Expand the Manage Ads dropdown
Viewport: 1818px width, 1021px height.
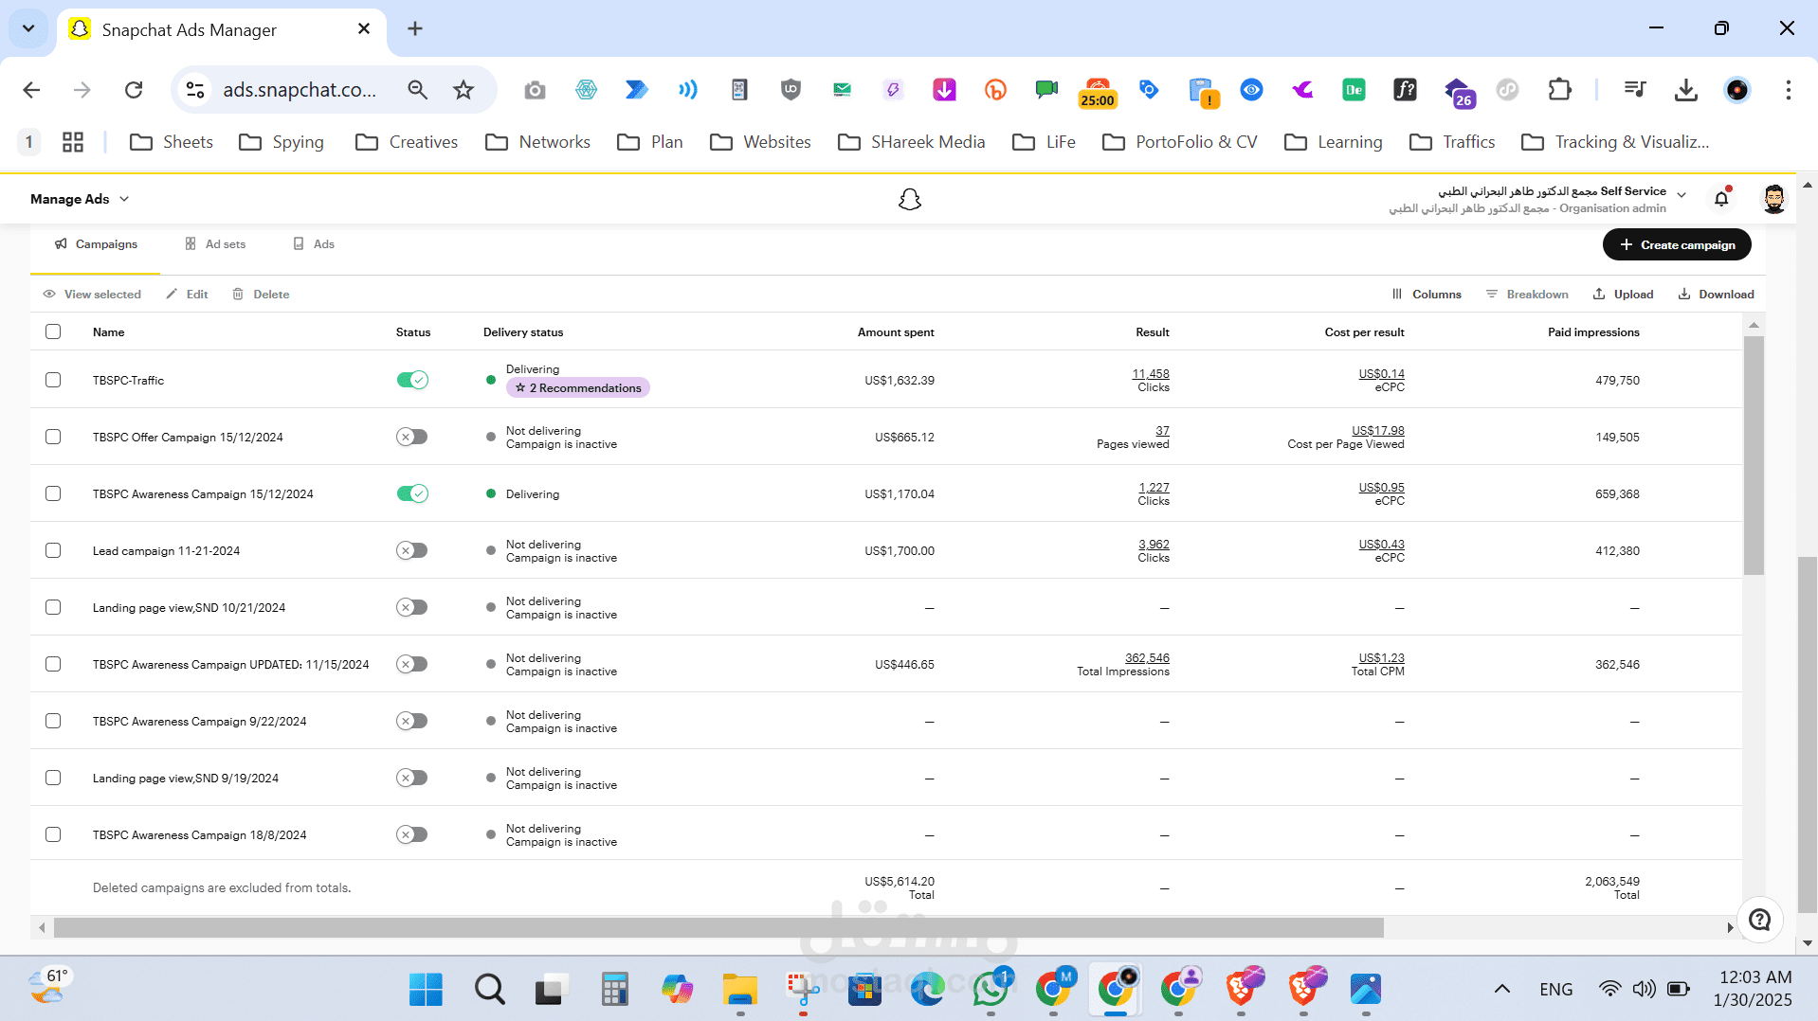pos(80,199)
